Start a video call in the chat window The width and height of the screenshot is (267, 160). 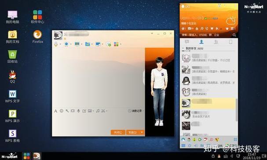tap(66, 44)
